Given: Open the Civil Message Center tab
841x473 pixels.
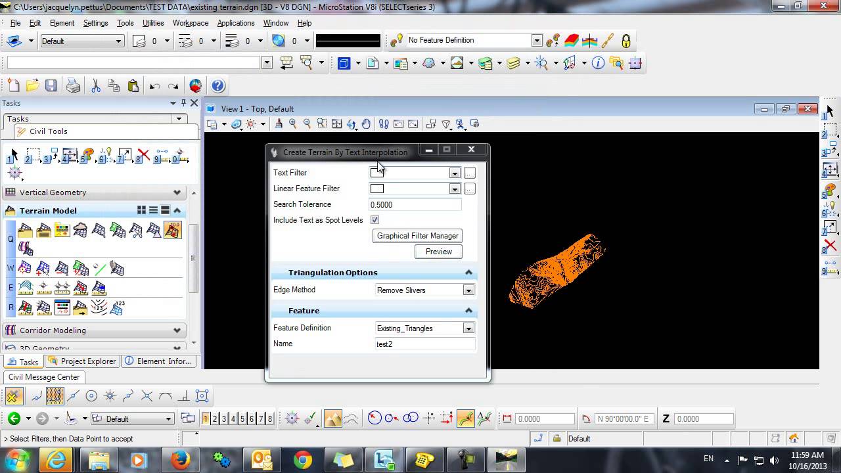Looking at the screenshot, I should click(44, 377).
